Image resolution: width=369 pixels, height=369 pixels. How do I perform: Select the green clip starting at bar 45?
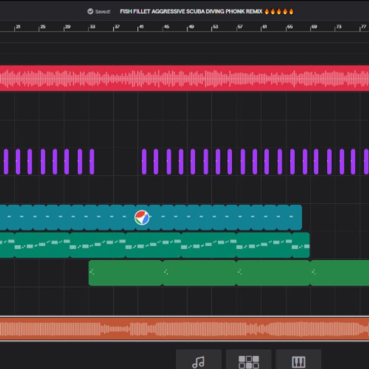click(x=199, y=273)
